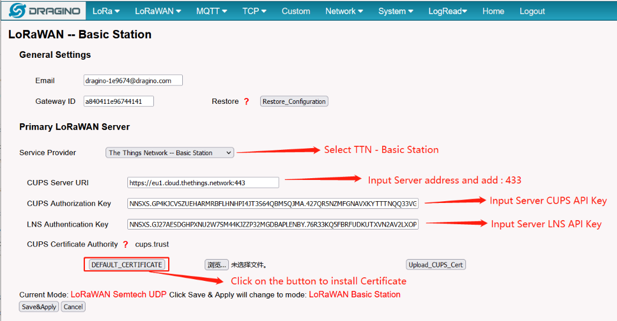Image resolution: width=617 pixels, height=321 pixels.
Task: Click the red Restore help question mark
Action: [x=247, y=101]
